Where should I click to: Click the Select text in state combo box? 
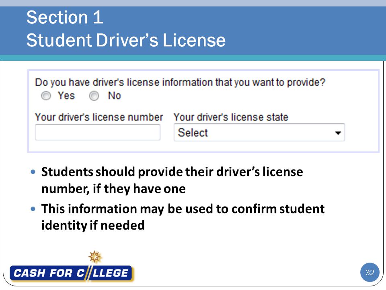[x=193, y=133]
